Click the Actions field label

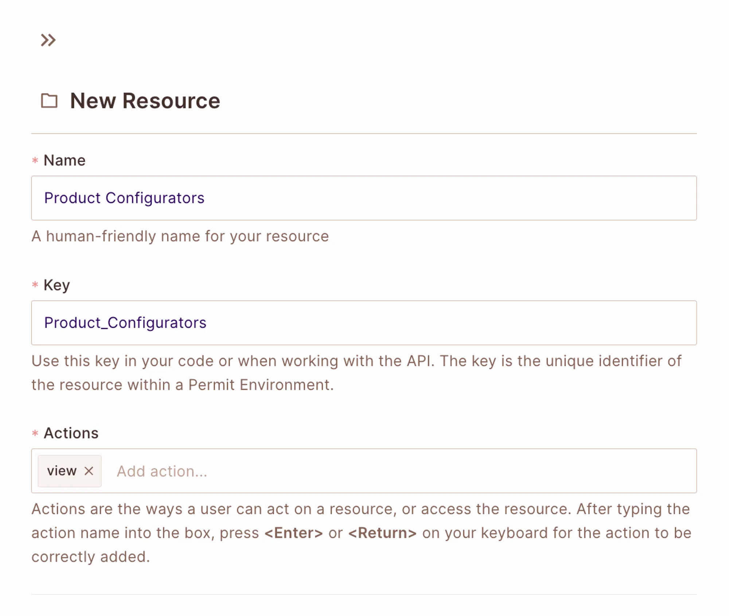click(71, 433)
